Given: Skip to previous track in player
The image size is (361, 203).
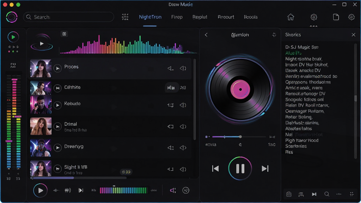Looking at the screenshot, I should [215, 168].
